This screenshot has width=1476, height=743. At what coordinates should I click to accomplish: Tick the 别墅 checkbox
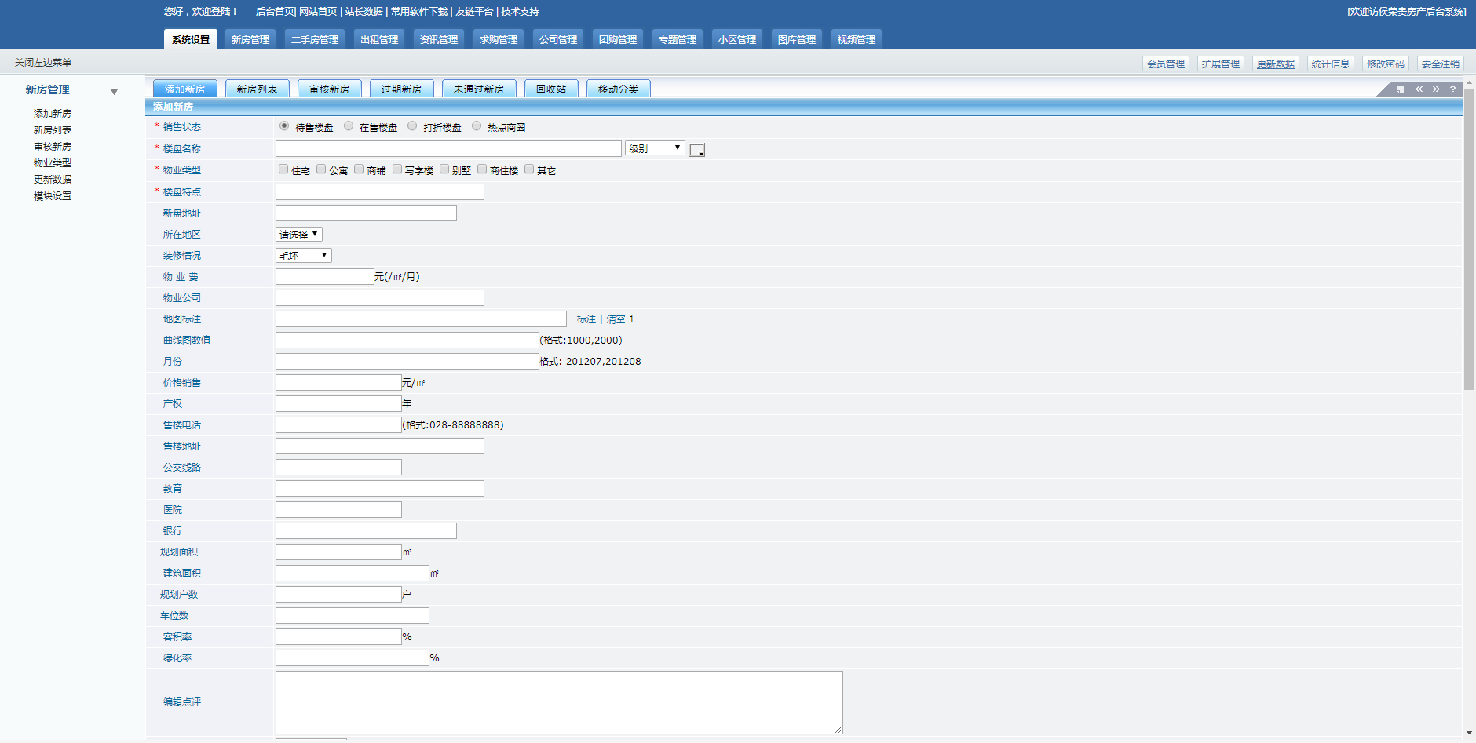pos(444,169)
